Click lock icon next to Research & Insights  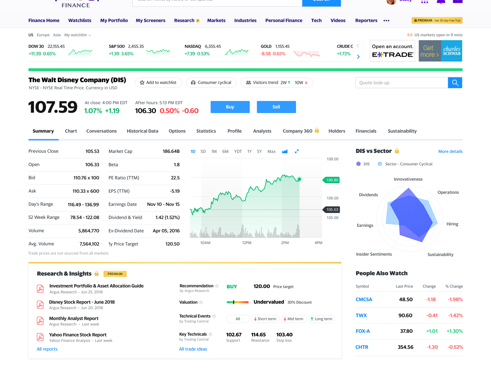pos(97,273)
